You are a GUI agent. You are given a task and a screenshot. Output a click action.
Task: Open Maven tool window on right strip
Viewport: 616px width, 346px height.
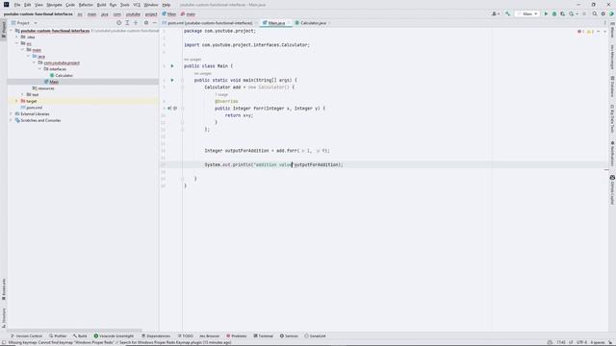tap(612, 30)
